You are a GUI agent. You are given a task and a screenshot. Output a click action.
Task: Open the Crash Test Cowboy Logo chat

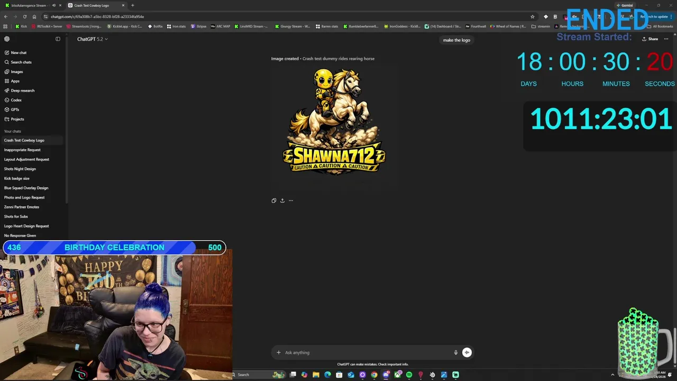click(32, 140)
